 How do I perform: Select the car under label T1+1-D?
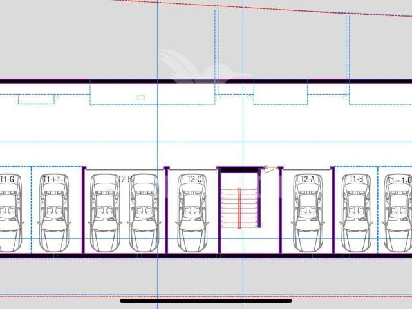(397, 213)
